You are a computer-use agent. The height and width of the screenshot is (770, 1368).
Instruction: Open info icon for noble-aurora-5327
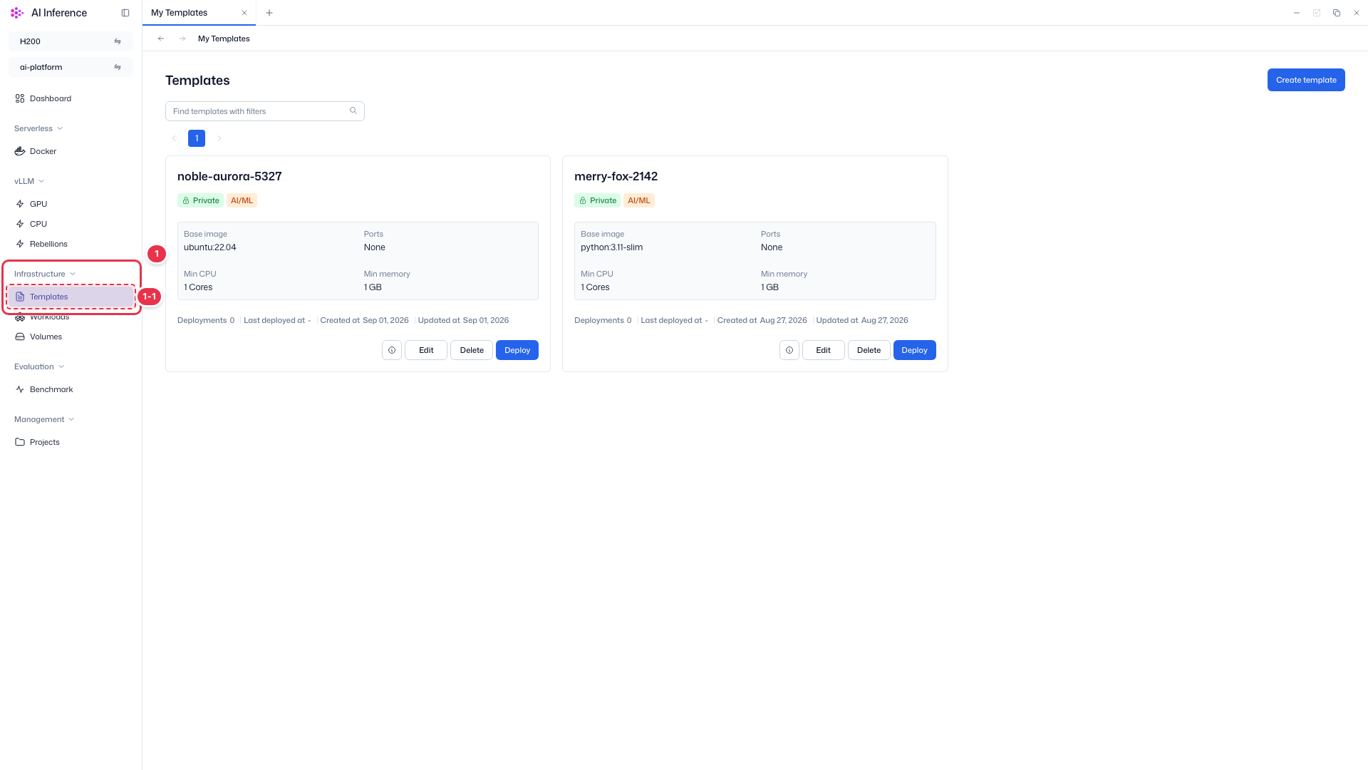(392, 350)
